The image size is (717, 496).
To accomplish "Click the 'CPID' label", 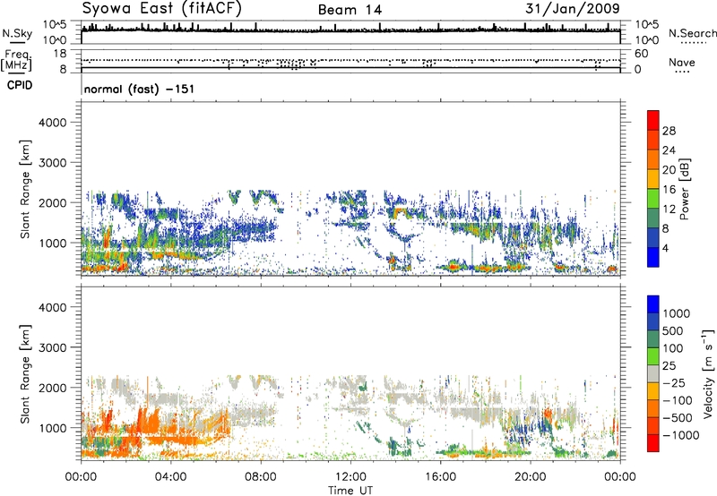I will tap(20, 85).
